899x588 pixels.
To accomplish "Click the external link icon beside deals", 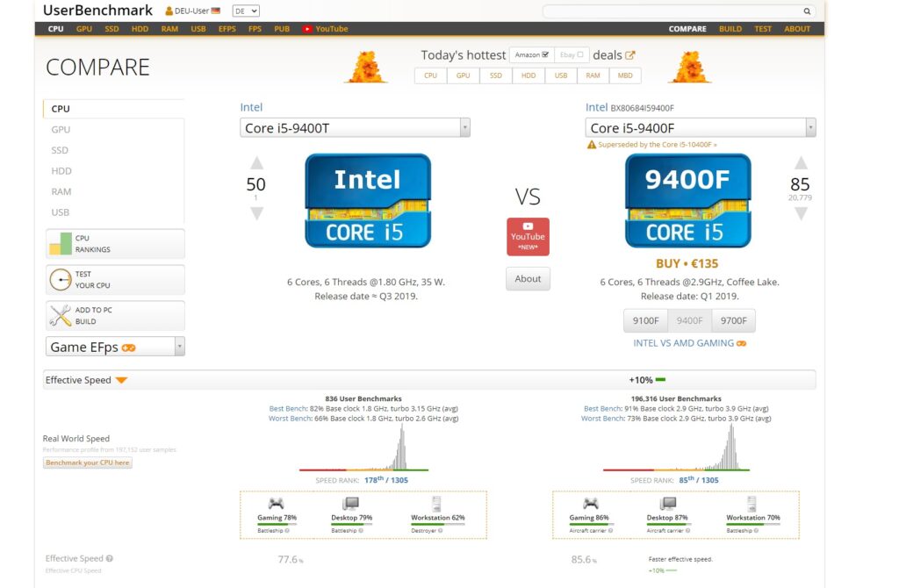I will pos(630,55).
